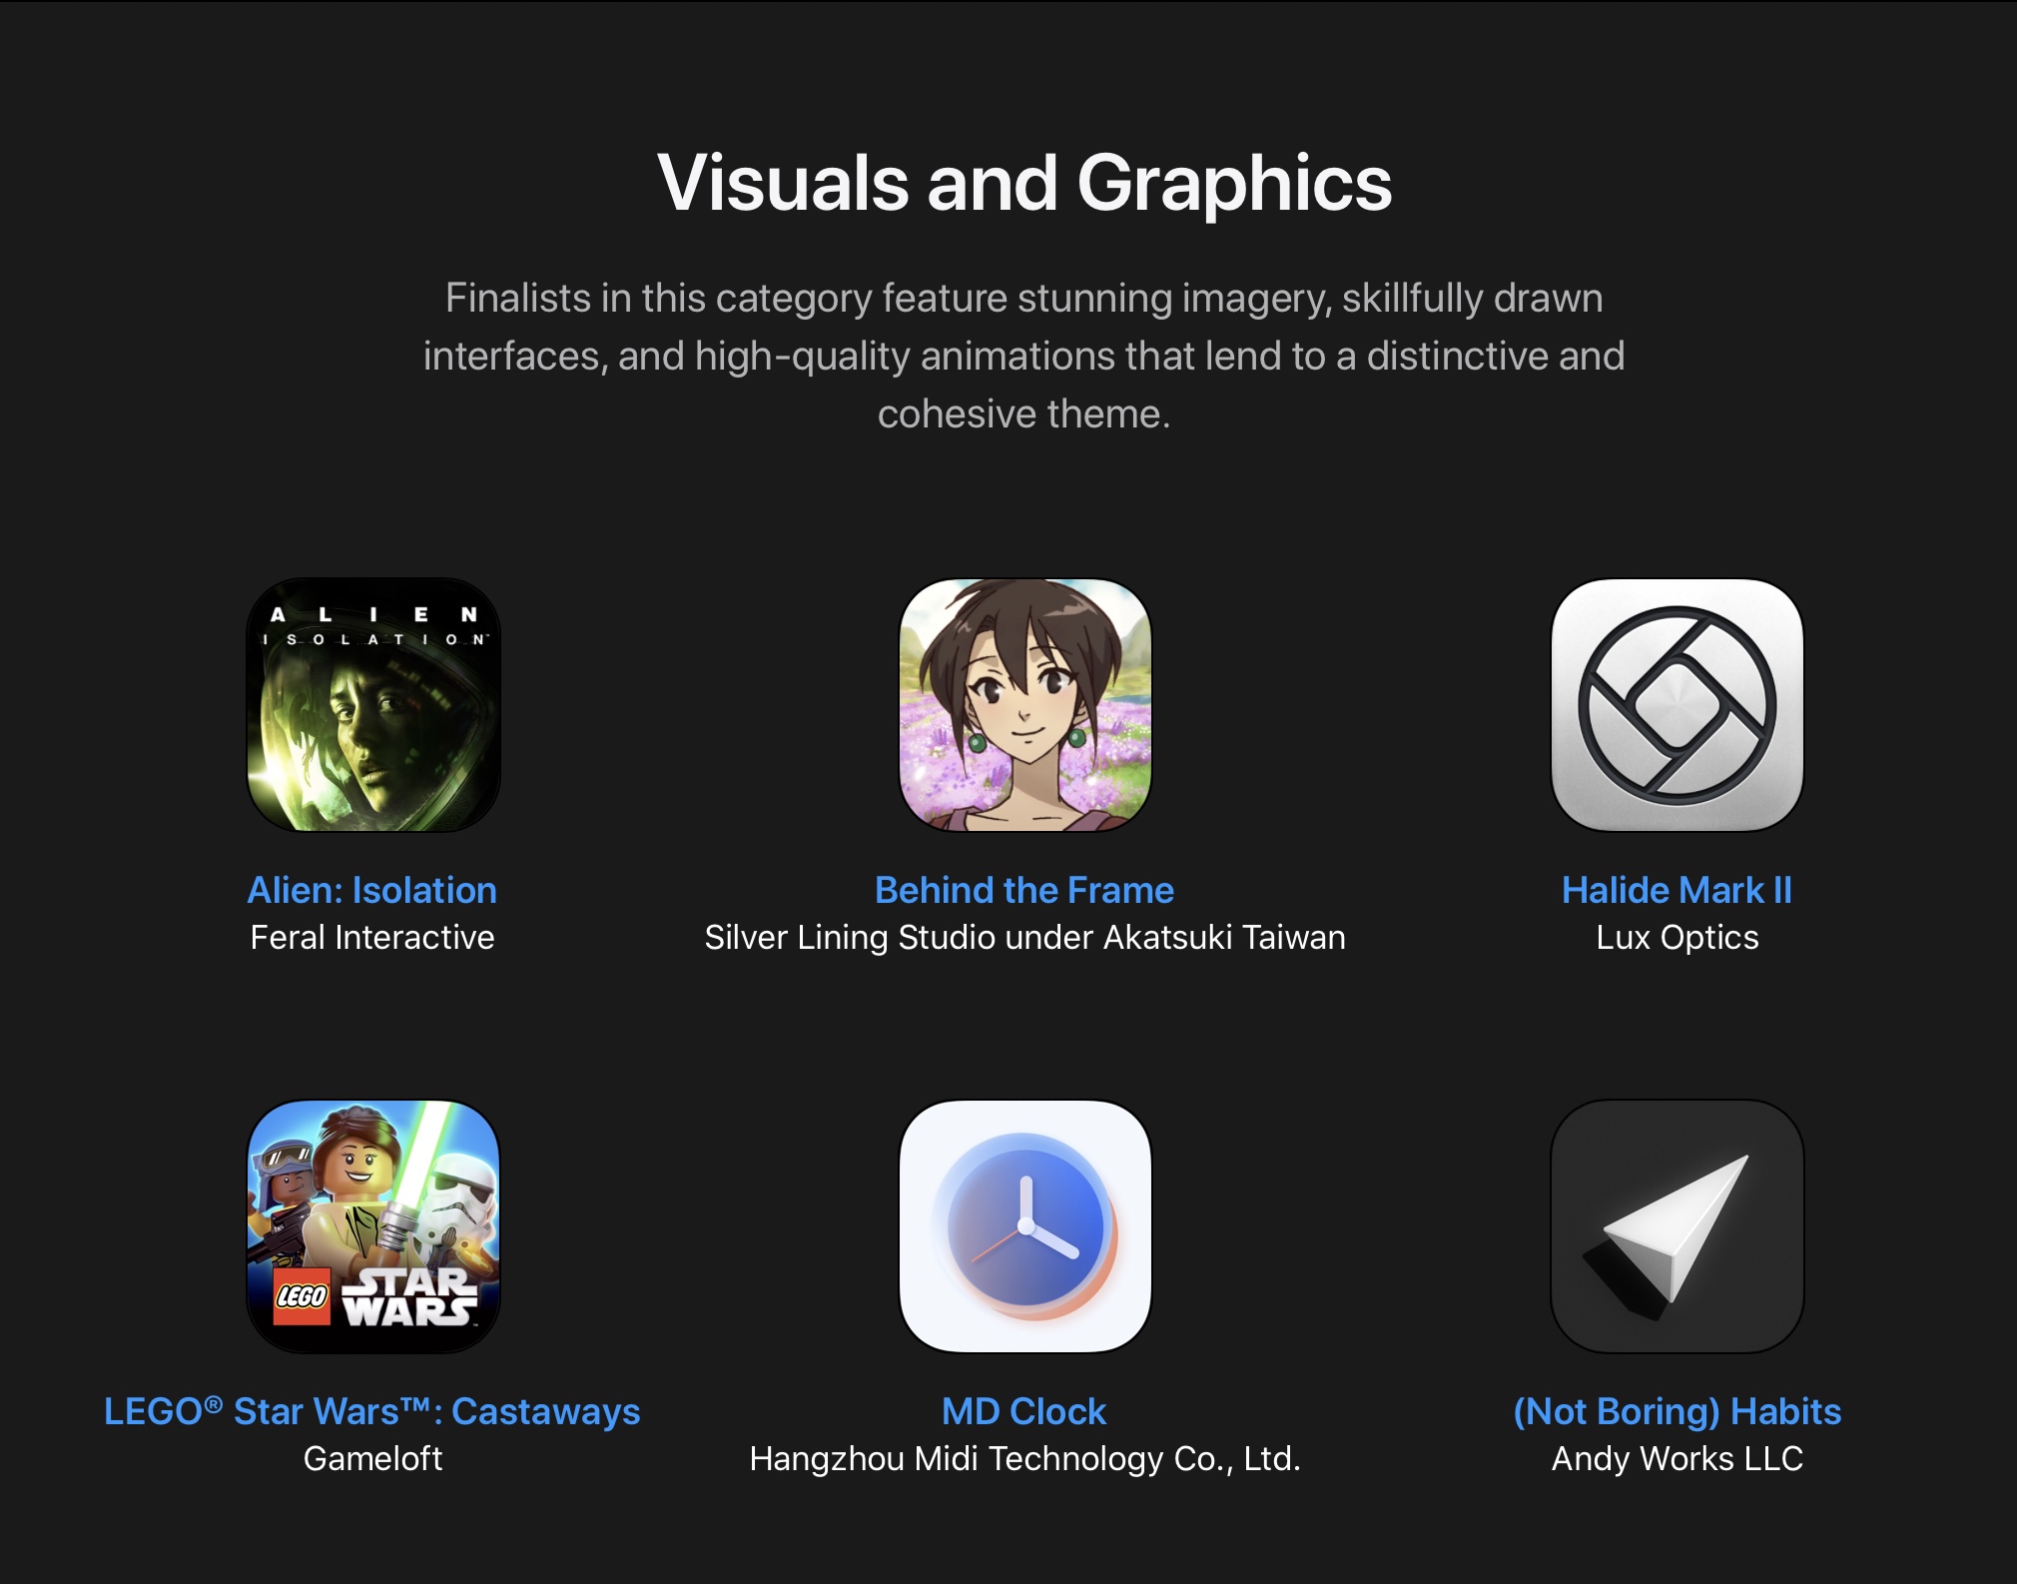Click the MD Clock blue clock icon

point(1025,1226)
